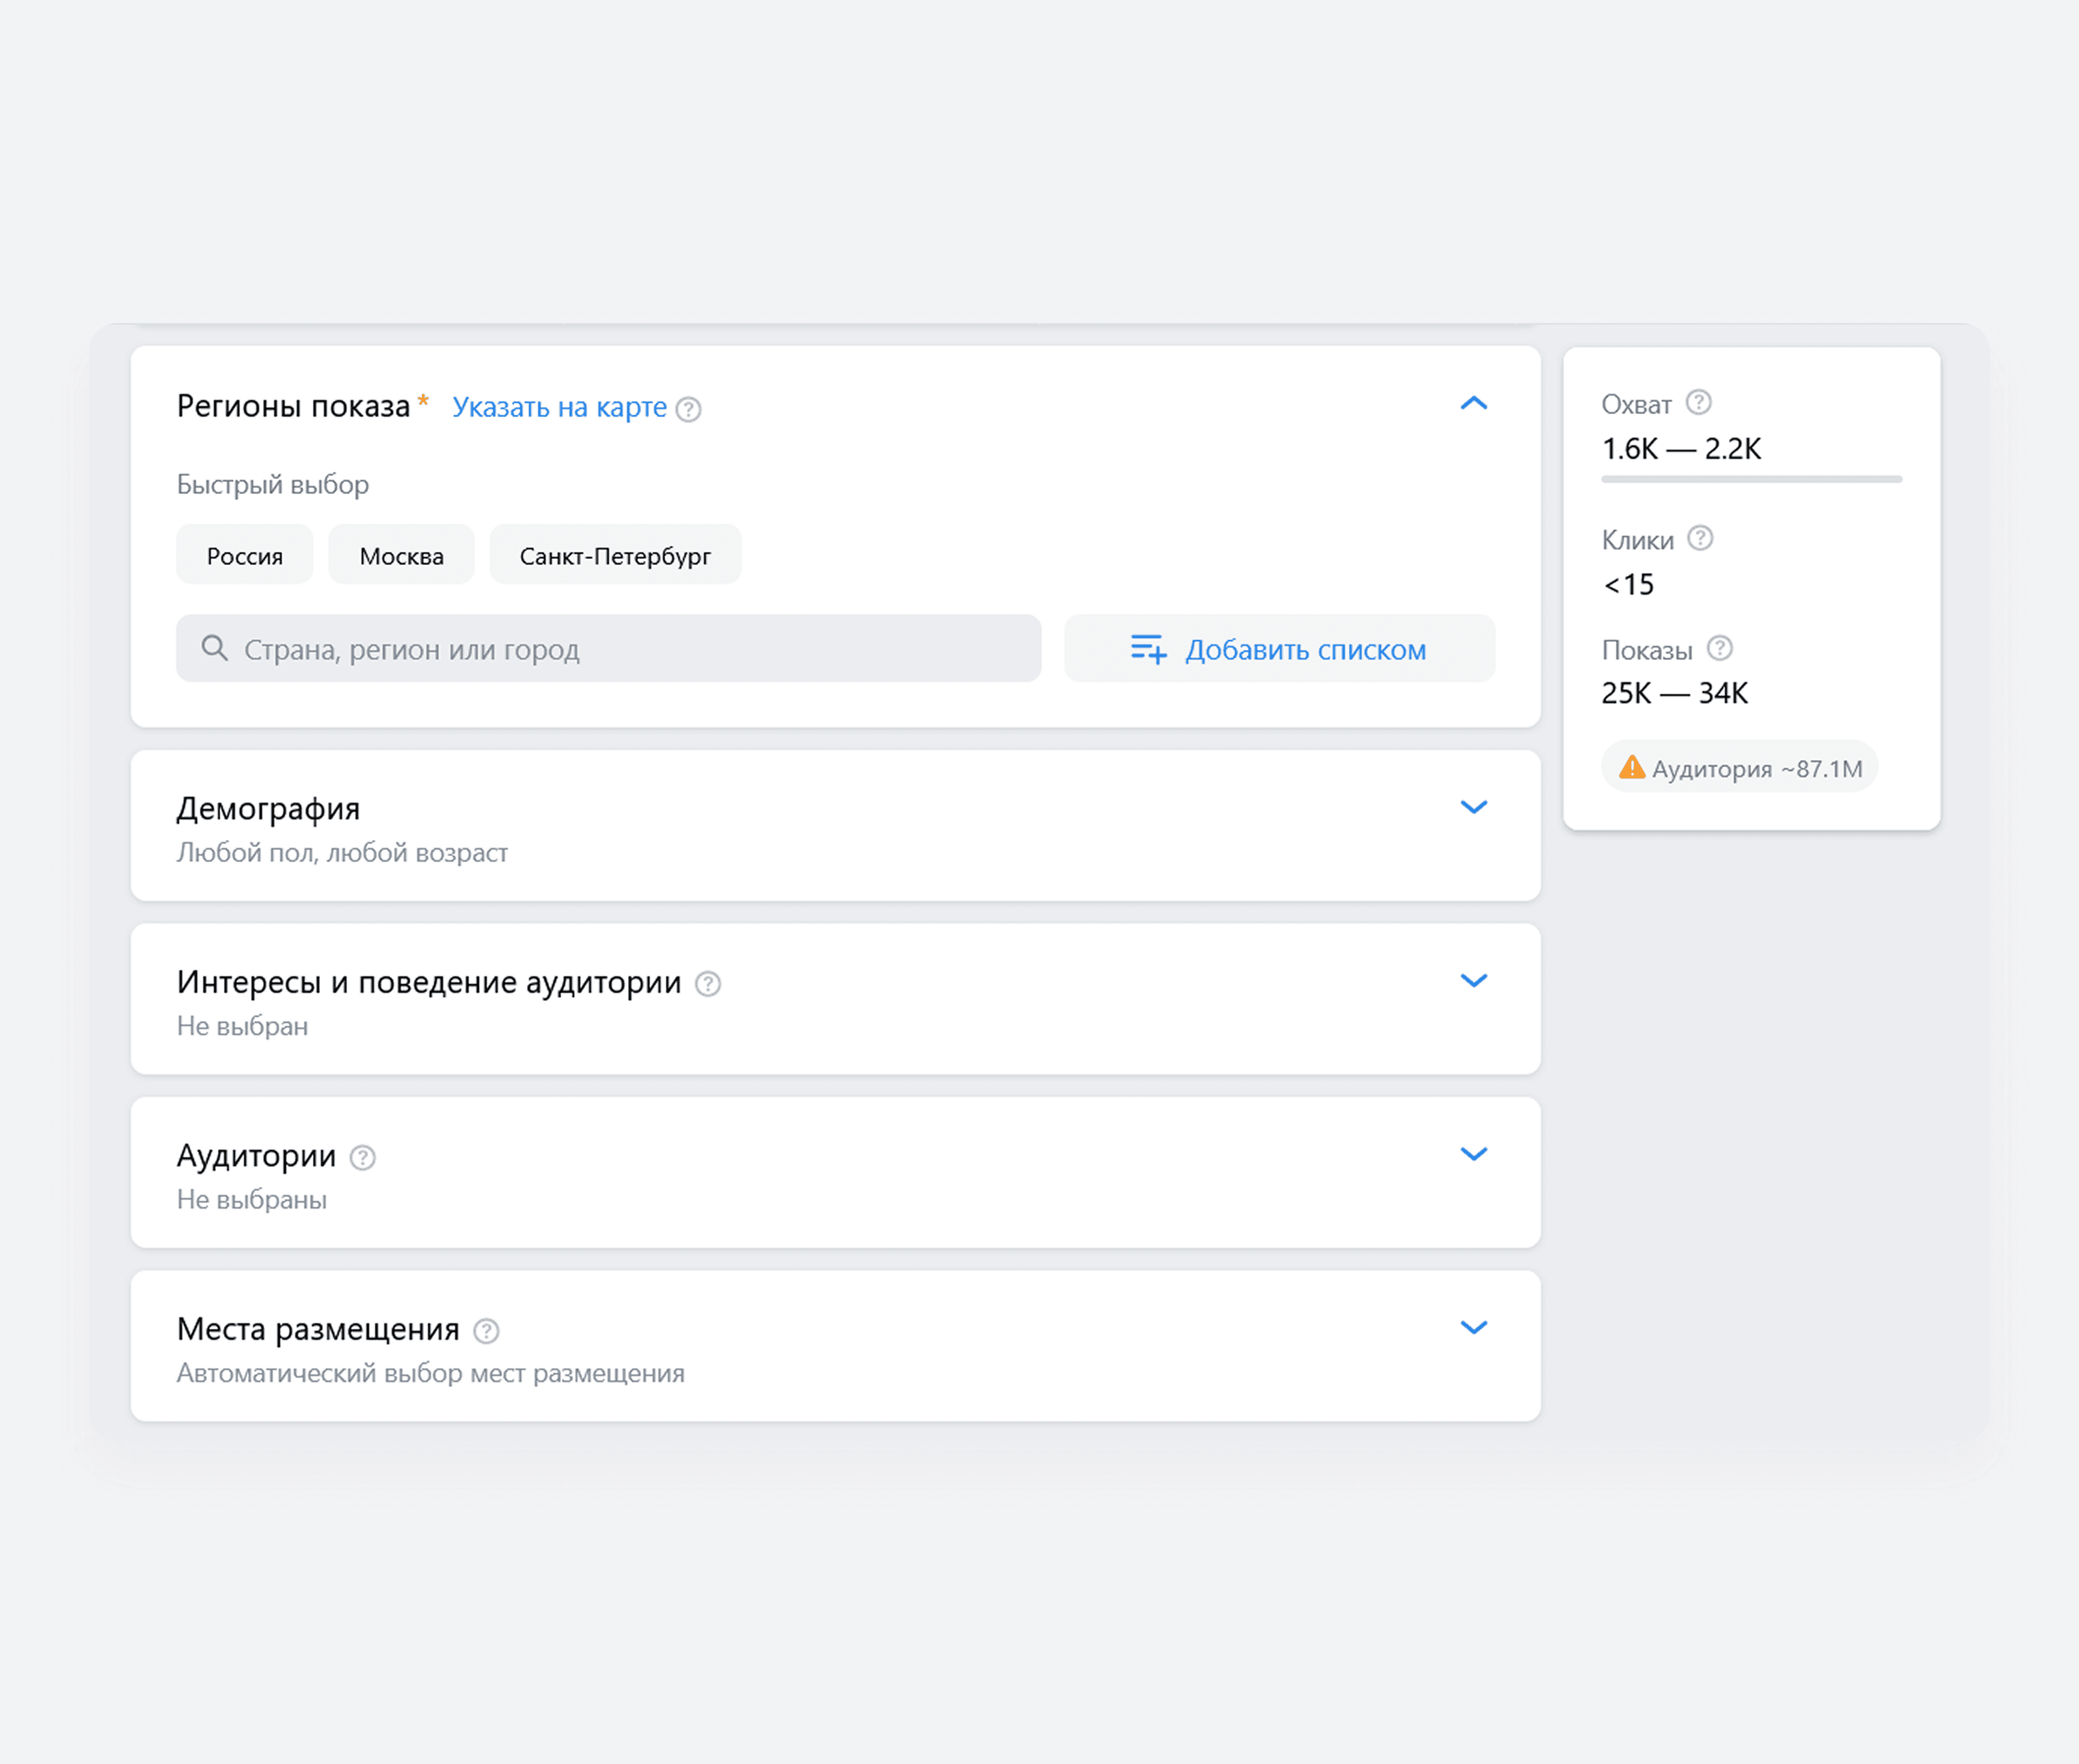2079x1764 pixels.
Task: Collapse the Регионы показа section
Action: [1473, 404]
